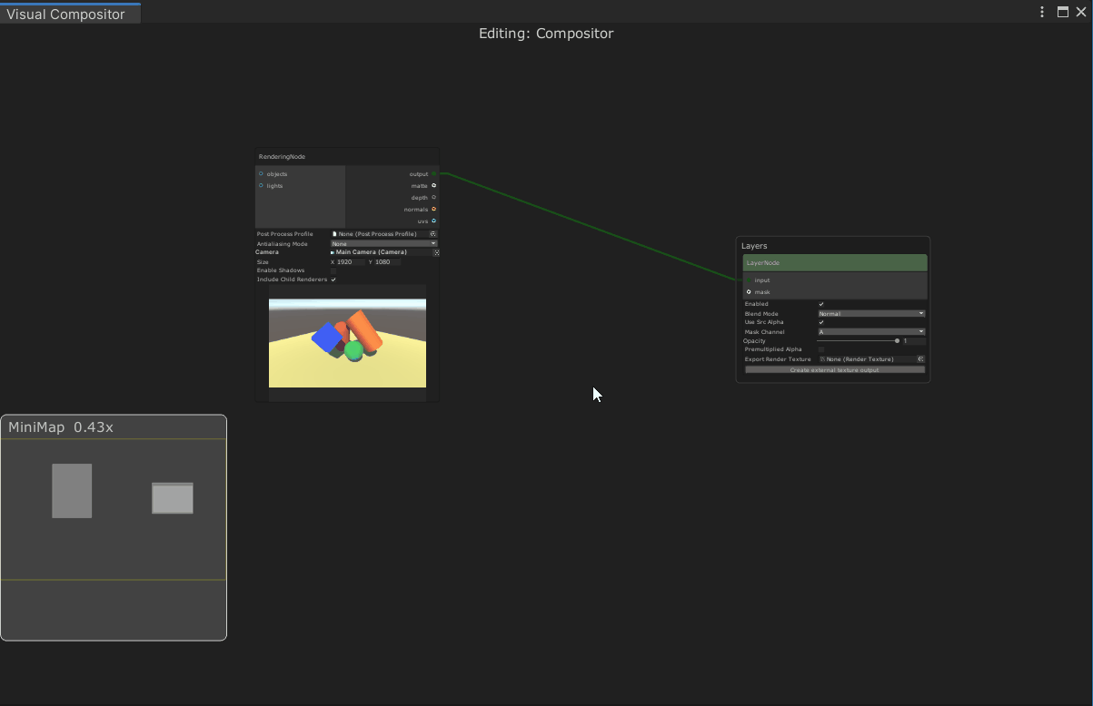Open the Blend Mode dropdown

(871, 314)
